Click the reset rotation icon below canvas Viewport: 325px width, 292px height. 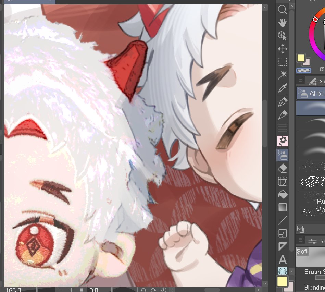click(x=164, y=290)
